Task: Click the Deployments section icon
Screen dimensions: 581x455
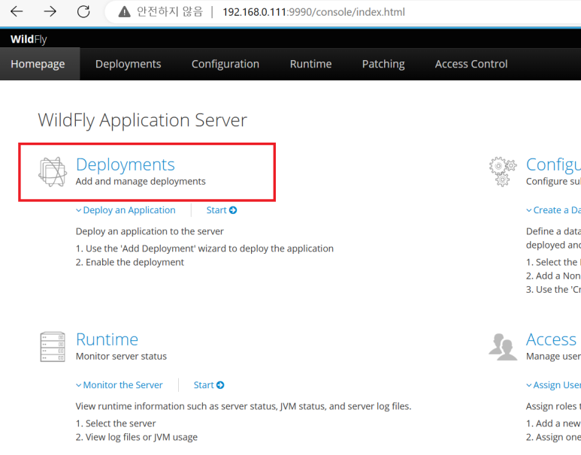Action: tap(53, 172)
